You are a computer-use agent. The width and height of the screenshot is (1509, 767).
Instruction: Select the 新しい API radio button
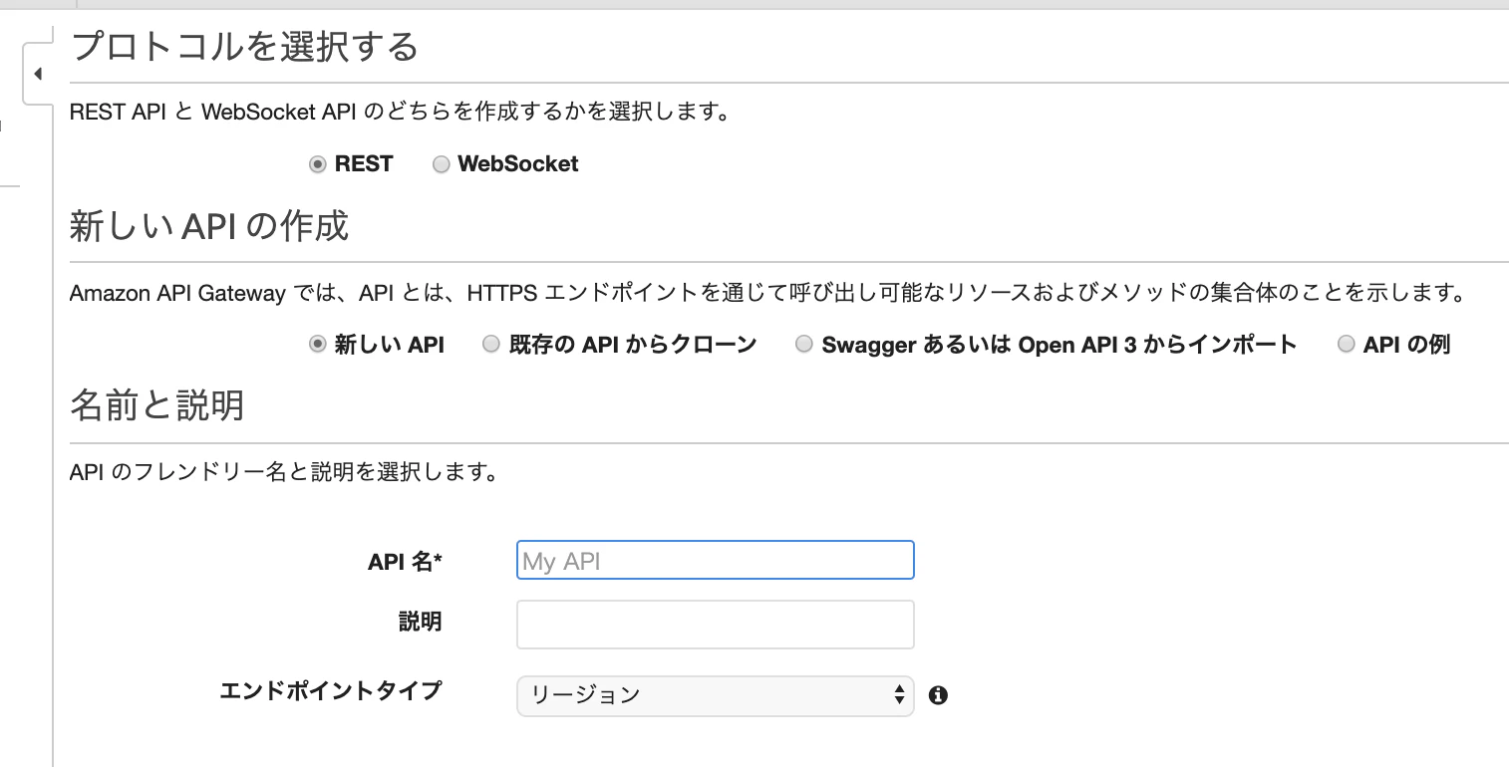(318, 345)
